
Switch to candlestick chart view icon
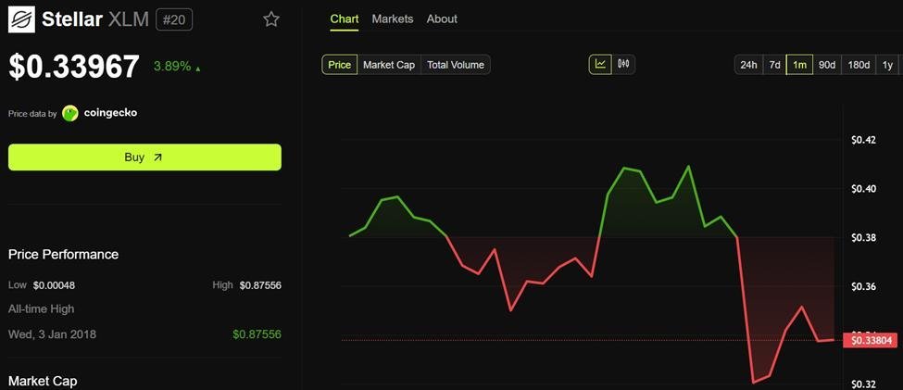point(623,64)
